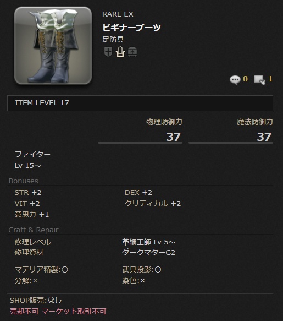Click the RARE EX label
Image resolution: width=283 pixels, height=321 pixels.
click(118, 14)
